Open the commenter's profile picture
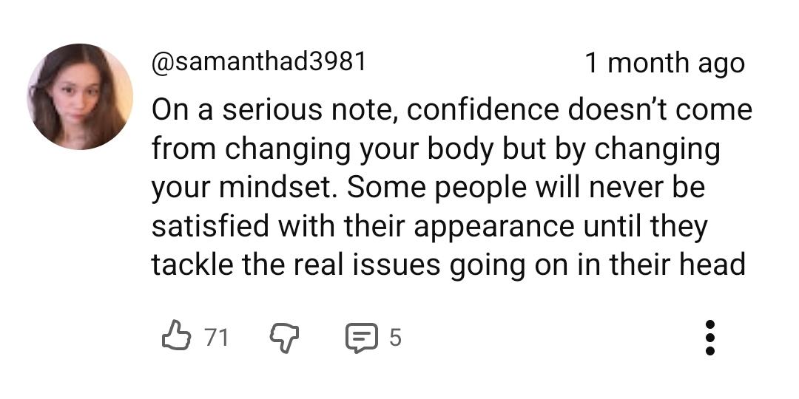 coord(80,97)
